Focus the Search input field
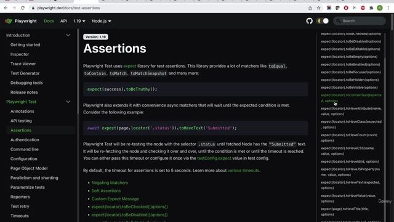This screenshot has height=222, width=394. coord(360,21)
